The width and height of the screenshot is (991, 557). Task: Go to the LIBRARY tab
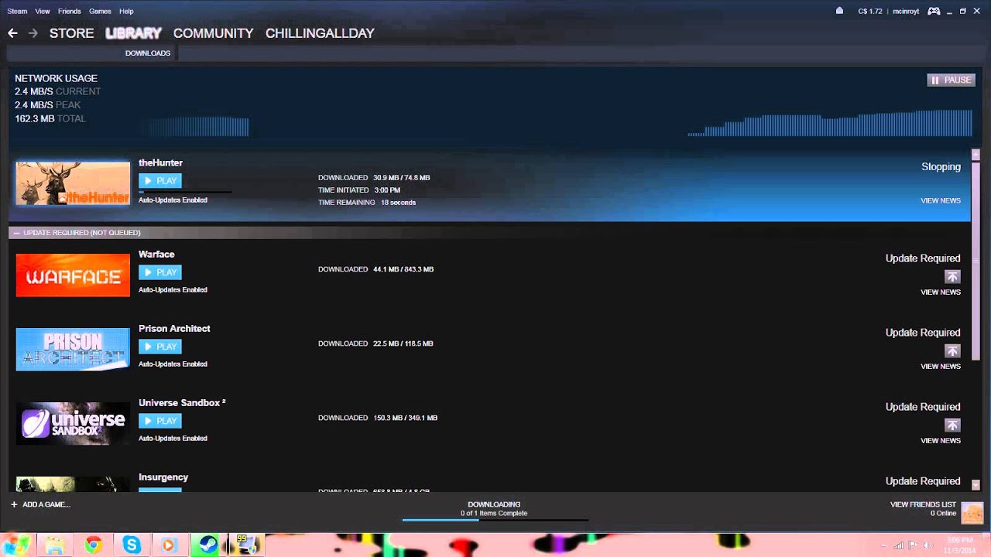coord(133,33)
